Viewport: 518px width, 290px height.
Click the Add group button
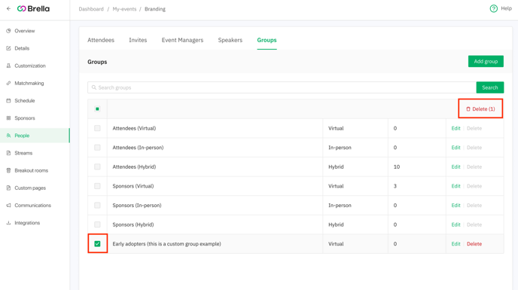pyautogui.click(x=486, y=61)
